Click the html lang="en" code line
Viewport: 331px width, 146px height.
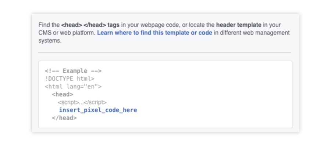pos(73,87)
